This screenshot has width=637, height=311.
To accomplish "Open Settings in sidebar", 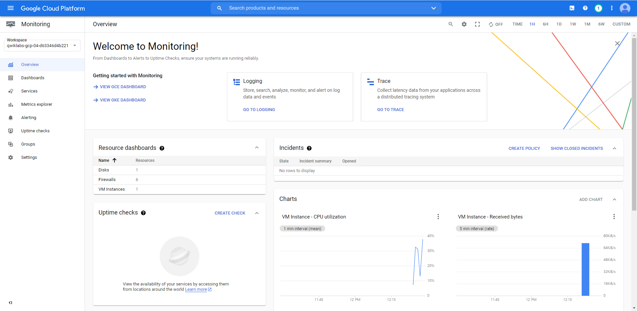I will [x=42, y=157].
